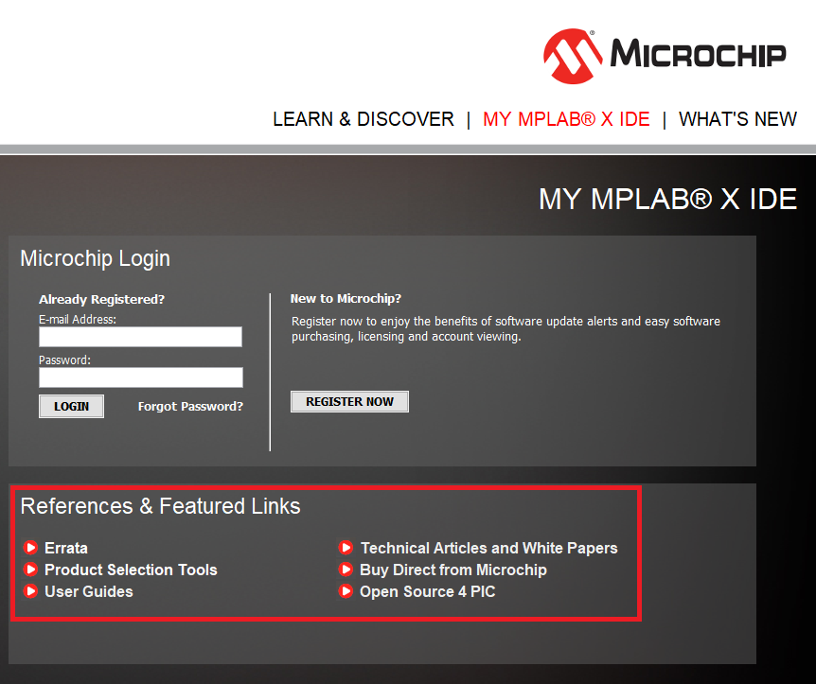Open the Technical Articles and White Papers link

point(488,548)
